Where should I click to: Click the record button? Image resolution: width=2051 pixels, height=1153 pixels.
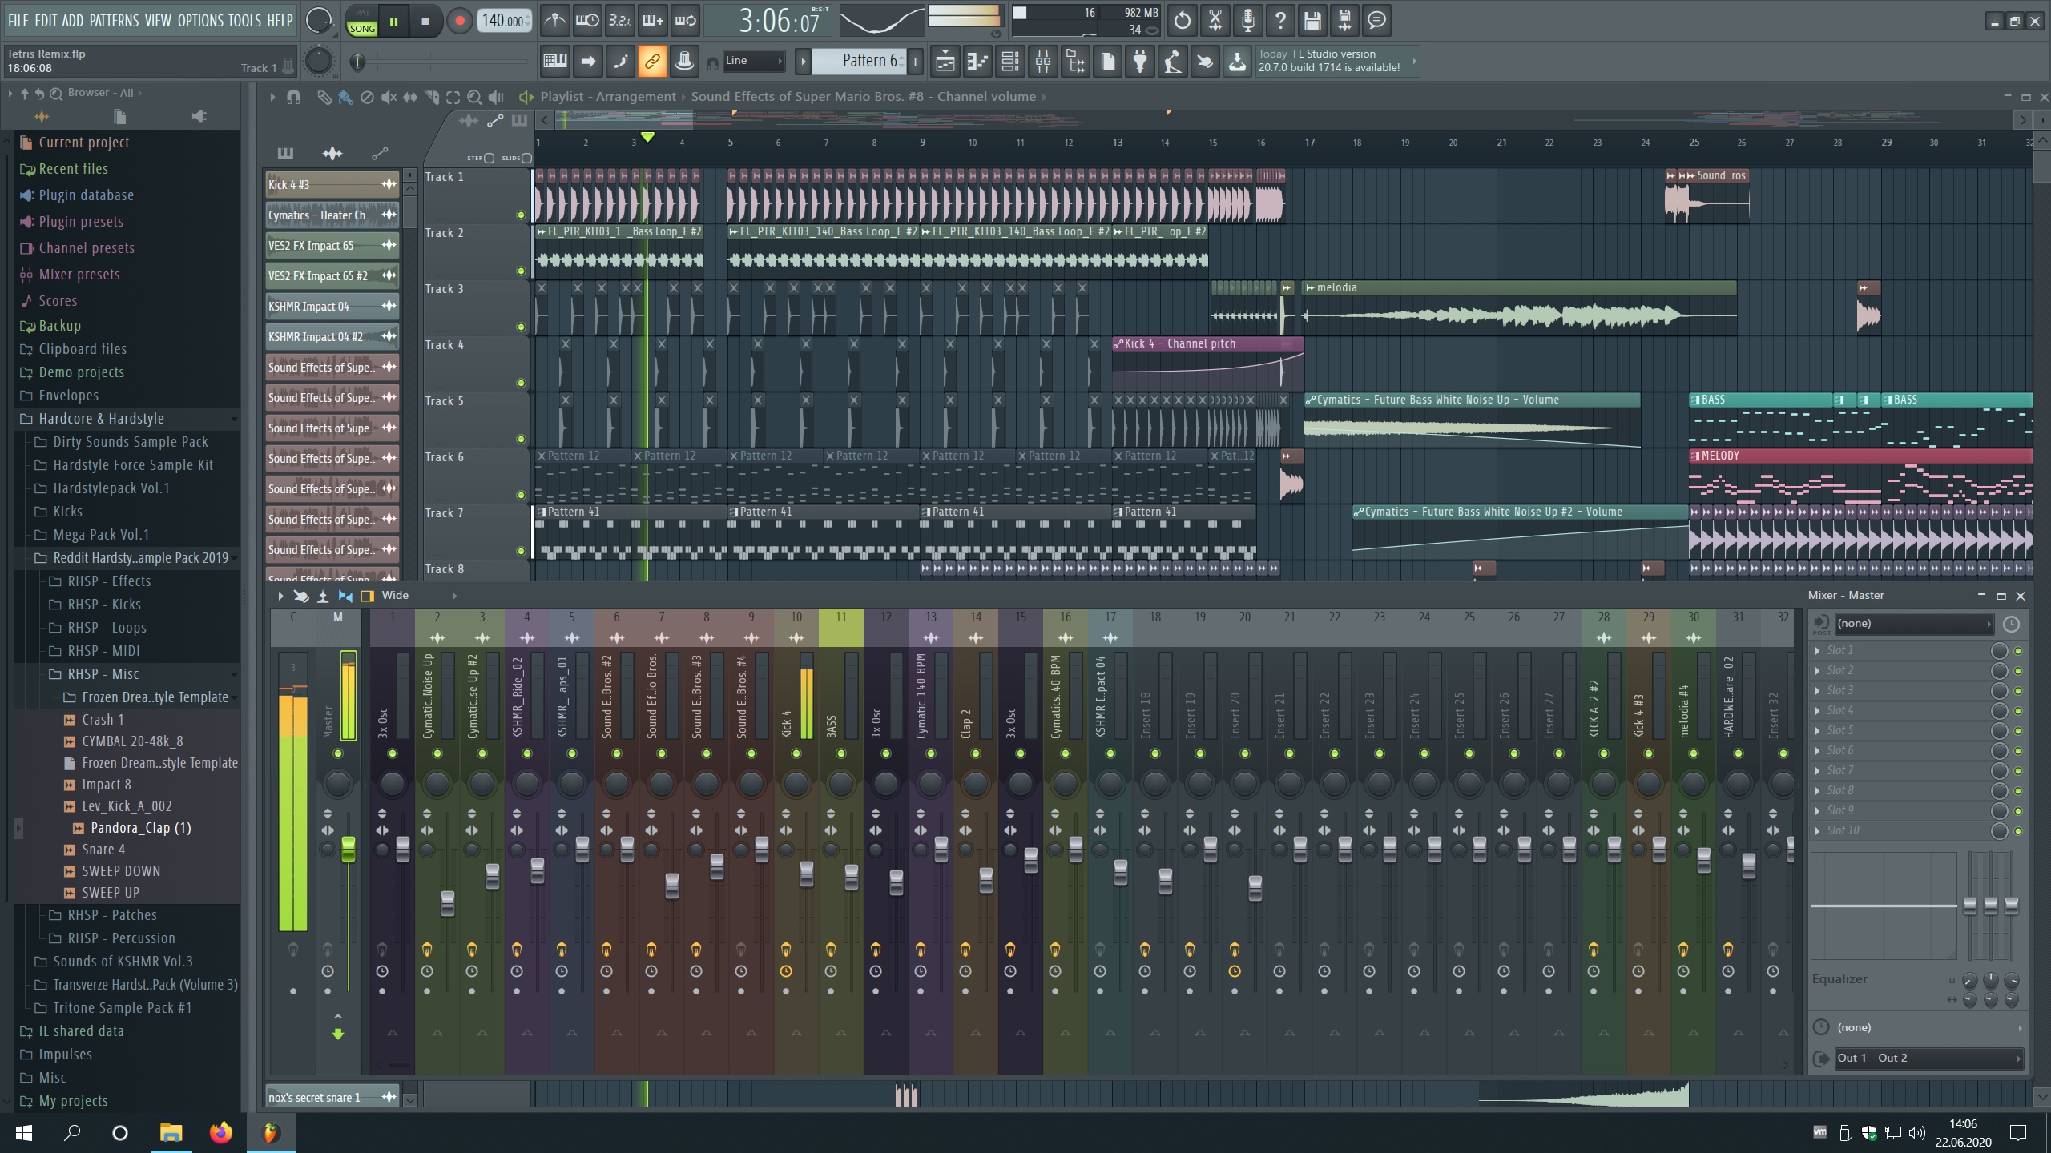point(459,22)
